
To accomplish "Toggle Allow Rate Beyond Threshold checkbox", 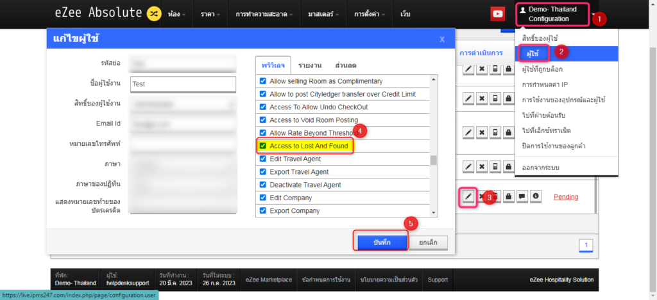I will (263, 133).
